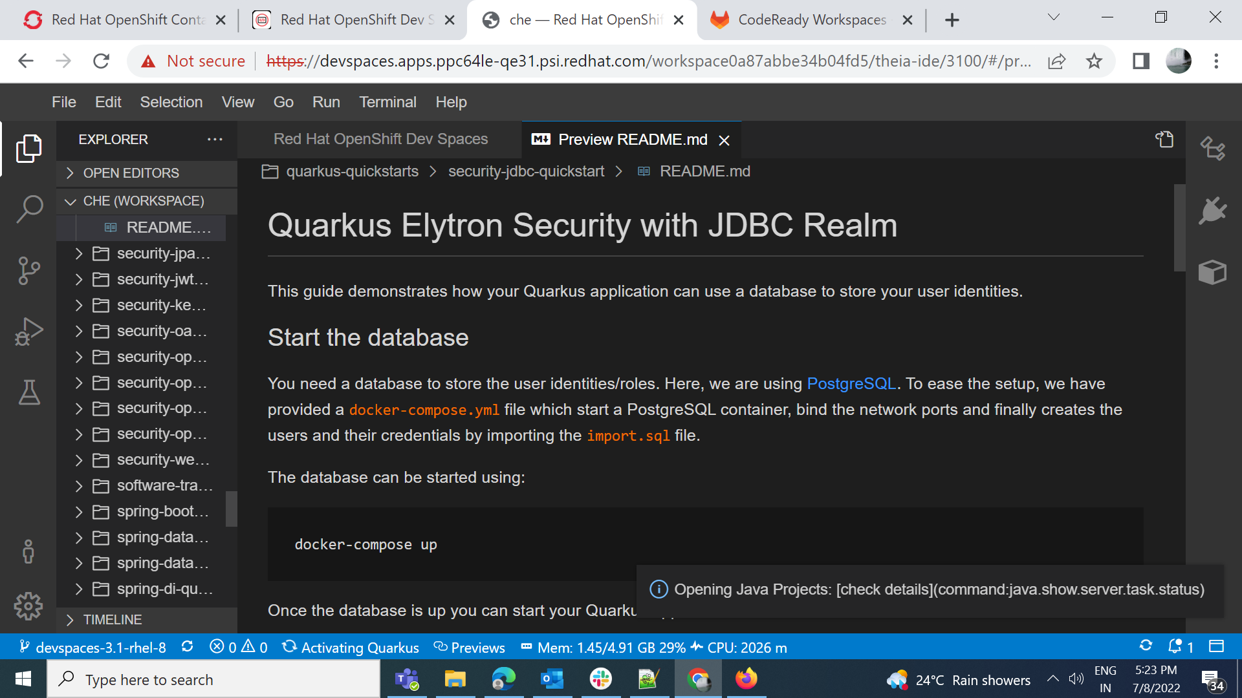Collapse the CHE (WORKSPACE) section
This screenshot has width=1242, height=698.
click(x=143, y=201)
